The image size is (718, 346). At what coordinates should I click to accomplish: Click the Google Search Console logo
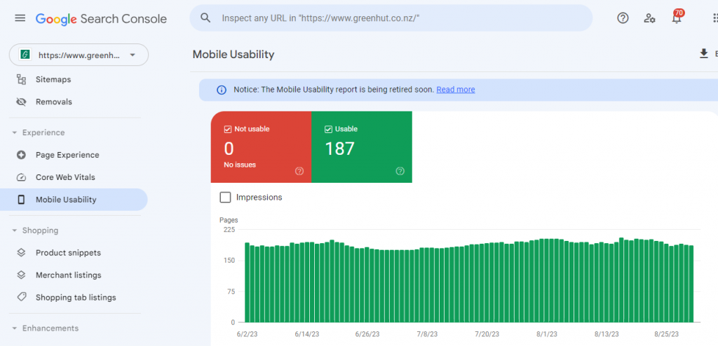point(101,19)
